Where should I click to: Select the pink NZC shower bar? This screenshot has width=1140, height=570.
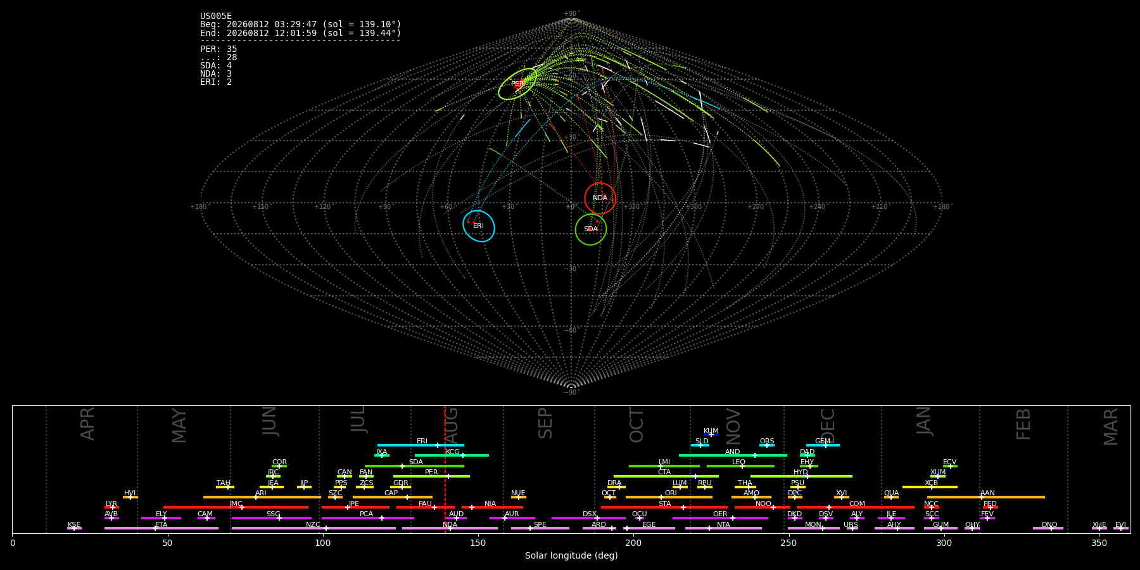pyautogui.click(x=313, y=528)
